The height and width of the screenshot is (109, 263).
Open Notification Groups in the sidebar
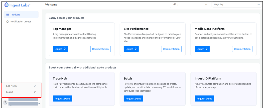[21, 22]
